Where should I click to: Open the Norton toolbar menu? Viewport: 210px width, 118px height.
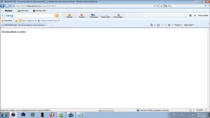pos(9,10)
